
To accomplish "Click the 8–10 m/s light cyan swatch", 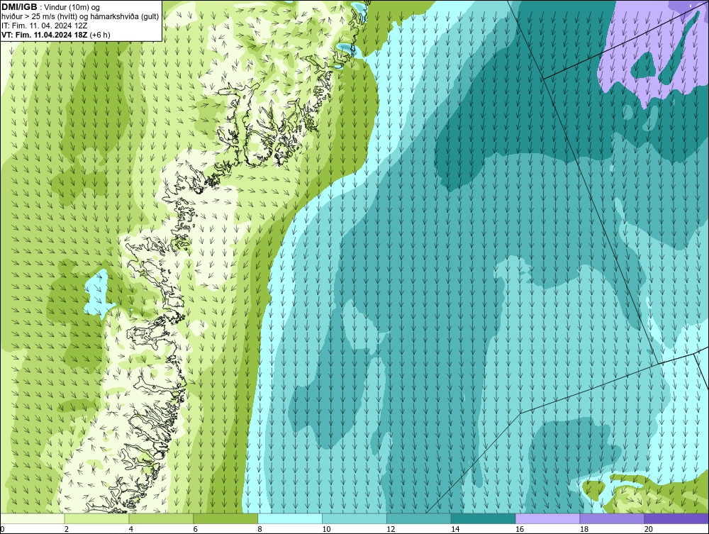I will coord(290,518).
